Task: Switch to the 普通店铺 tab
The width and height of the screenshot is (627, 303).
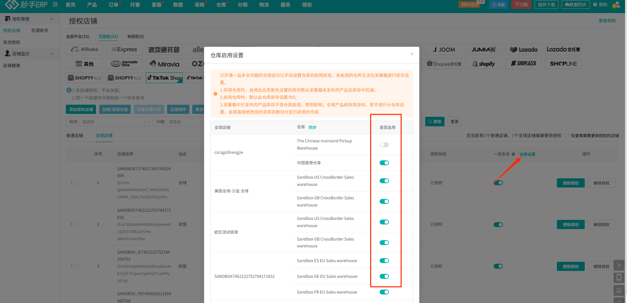Action: point(75,135)
